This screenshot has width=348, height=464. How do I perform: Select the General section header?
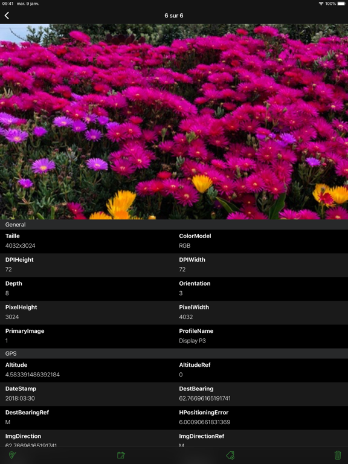click(x=174, y=225)
